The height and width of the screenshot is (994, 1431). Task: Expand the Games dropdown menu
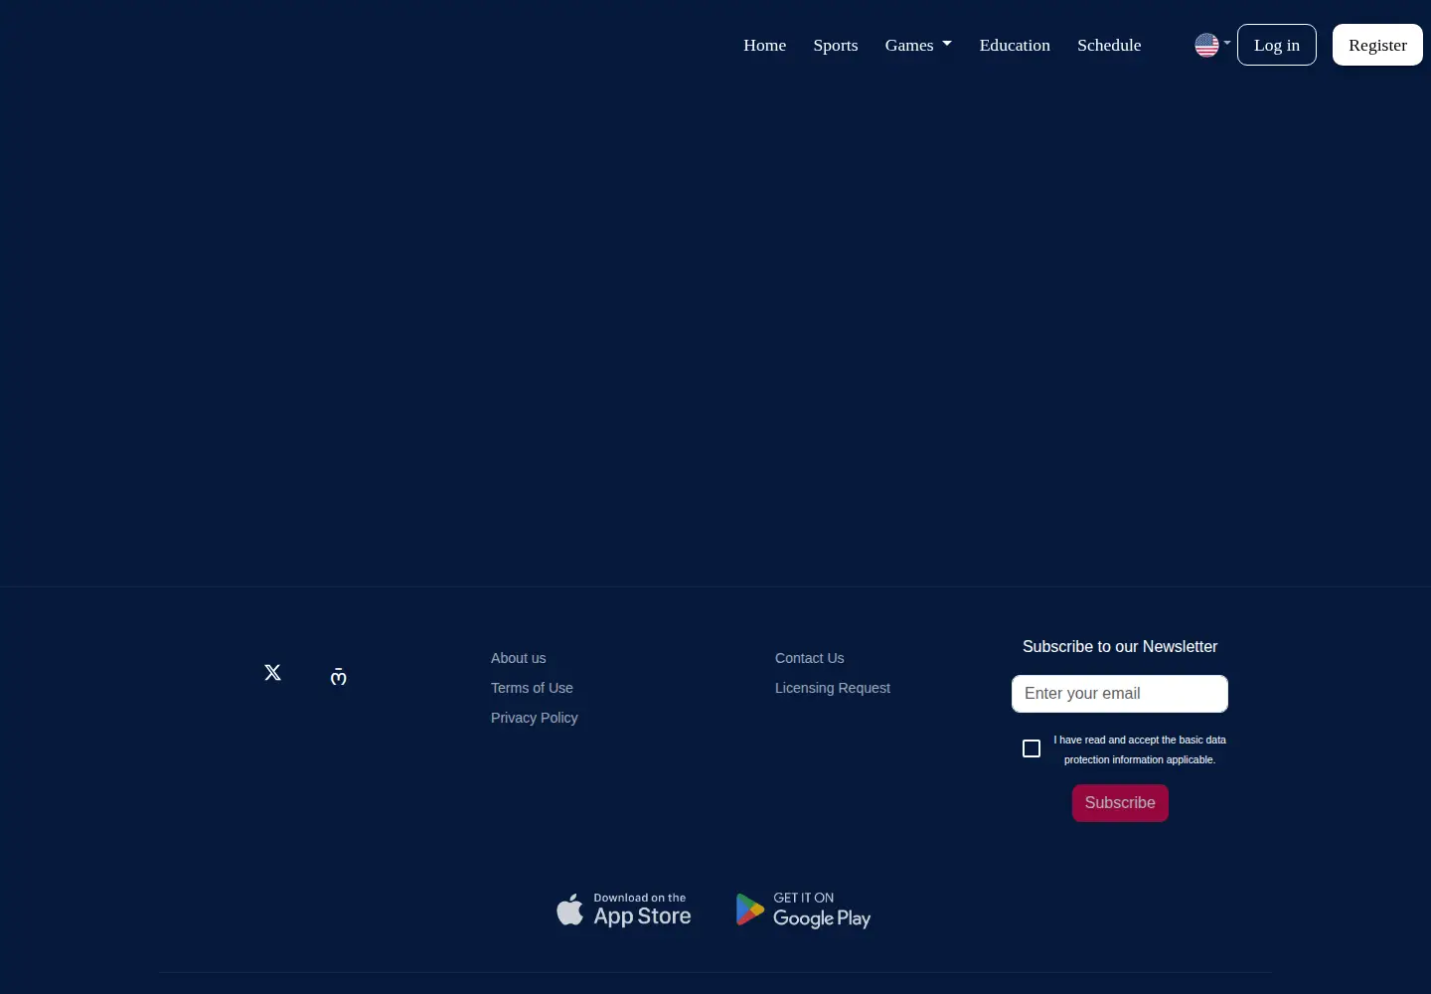coord(918,45)
